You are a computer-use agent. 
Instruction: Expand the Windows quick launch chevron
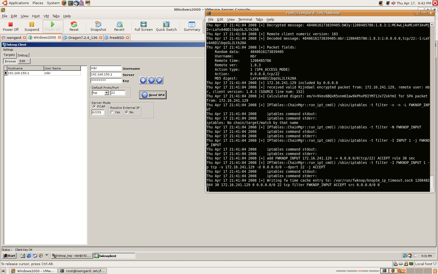pyautogui.click(x=46, y=255)
